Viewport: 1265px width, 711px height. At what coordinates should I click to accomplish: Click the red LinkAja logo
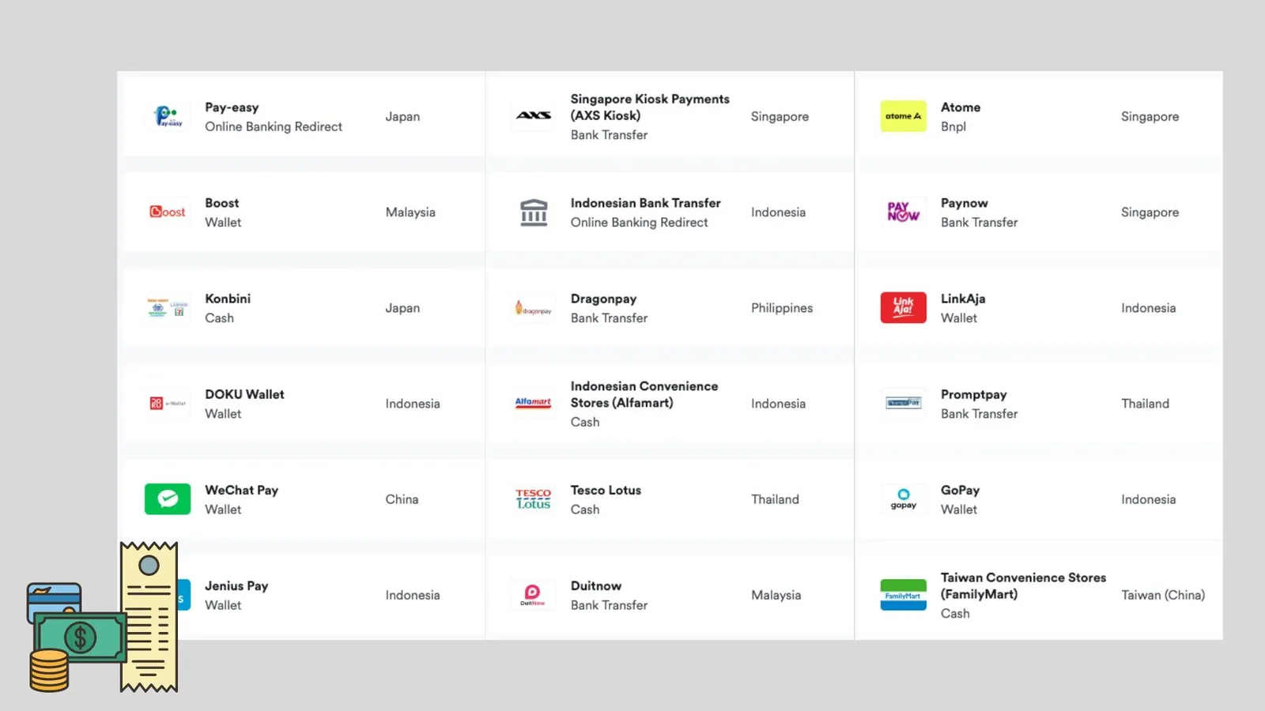[903, 307]
